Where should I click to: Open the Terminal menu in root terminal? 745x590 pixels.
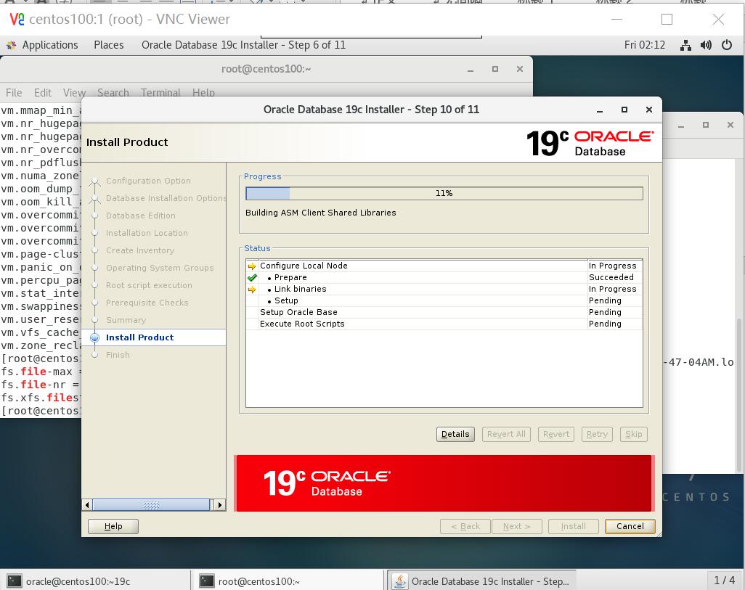(x=160, y=93)
